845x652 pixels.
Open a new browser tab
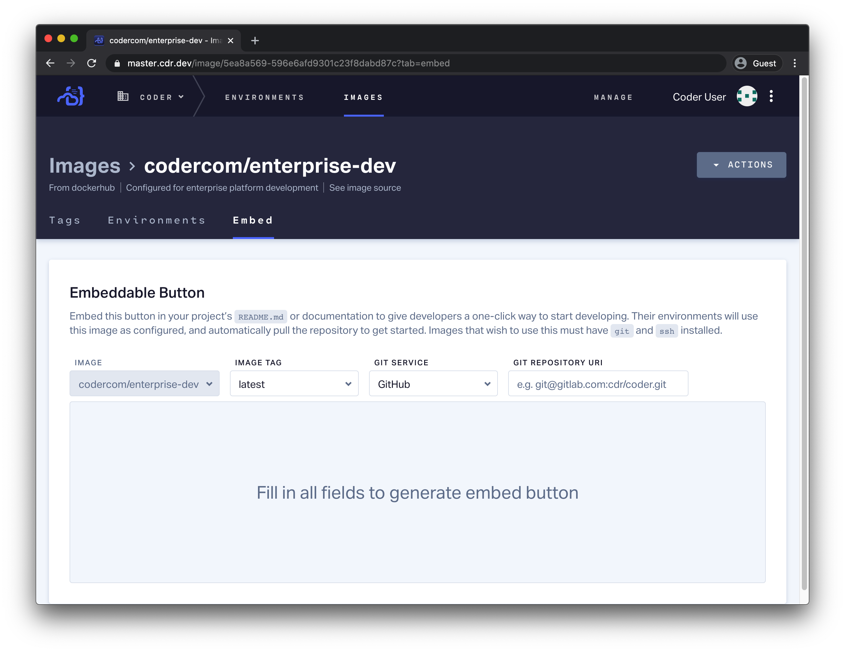click(255, 40)
